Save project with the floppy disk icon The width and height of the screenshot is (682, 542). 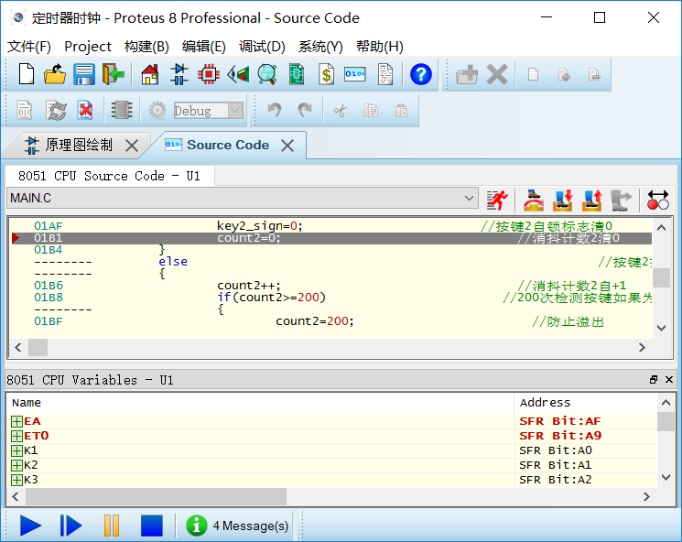84,74
